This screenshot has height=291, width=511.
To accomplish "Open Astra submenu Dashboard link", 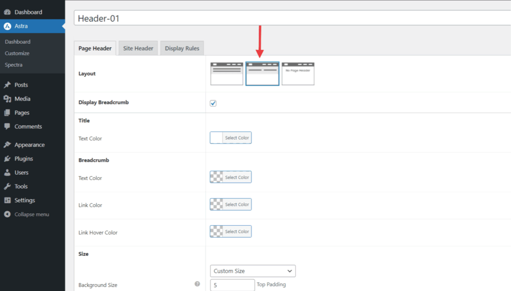I will [18, 42].
